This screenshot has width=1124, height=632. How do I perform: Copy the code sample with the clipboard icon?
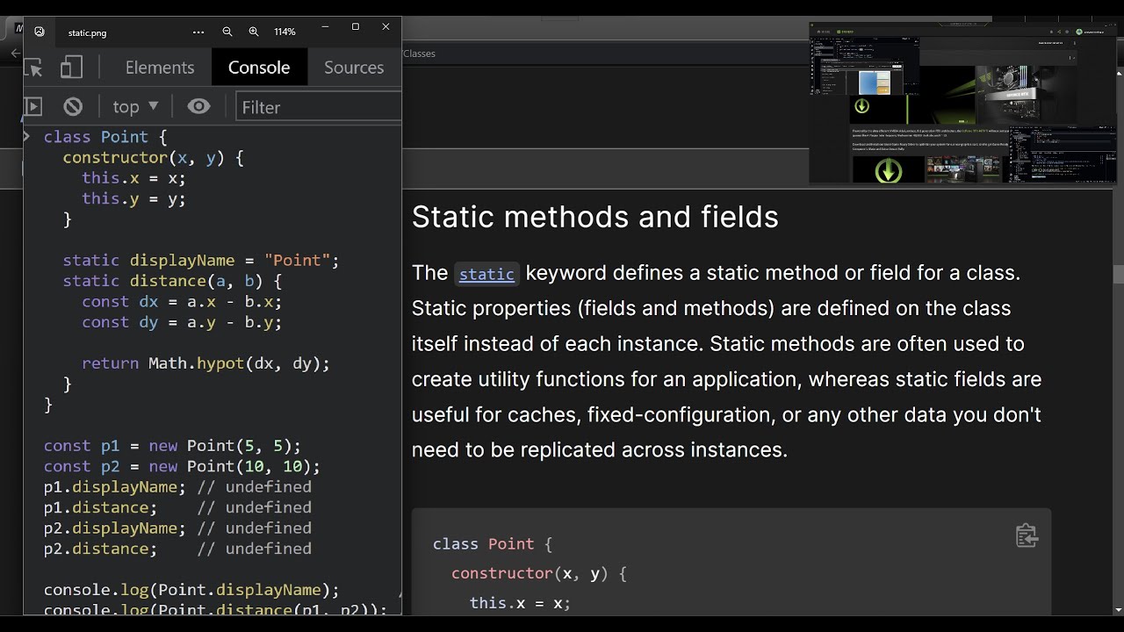(1027, 535)
